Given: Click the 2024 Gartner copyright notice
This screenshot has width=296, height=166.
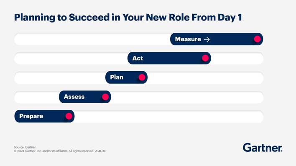Looking at the screenshot, I should (x=60, y=151).
